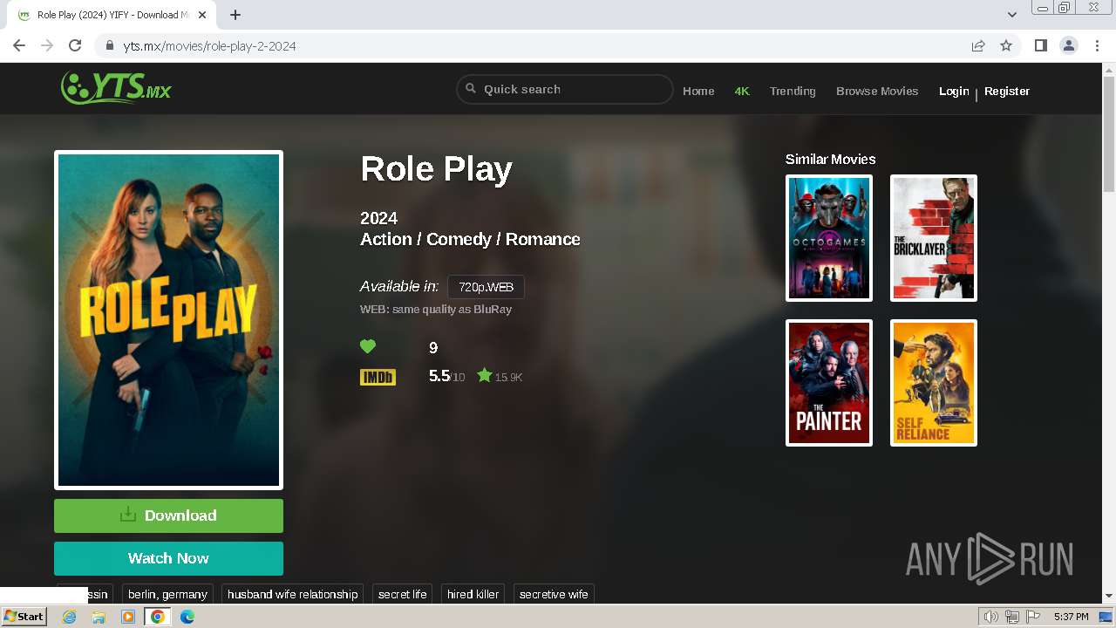Screen dimensions: 1116x628
Task: Go to Browse Movies
Action: tap(877, 91)
